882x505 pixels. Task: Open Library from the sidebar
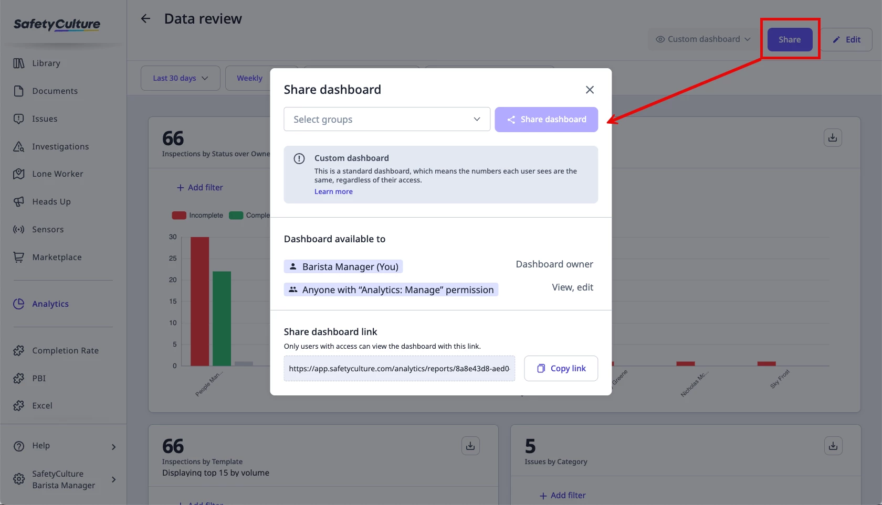[x=46, y=63]
